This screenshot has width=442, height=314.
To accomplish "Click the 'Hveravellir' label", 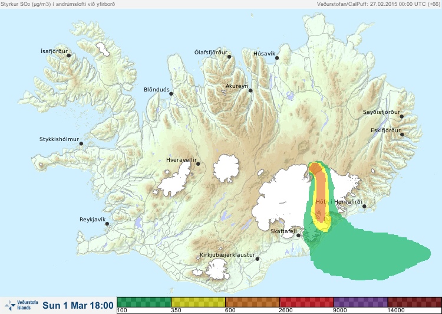I will coord(182,160).
